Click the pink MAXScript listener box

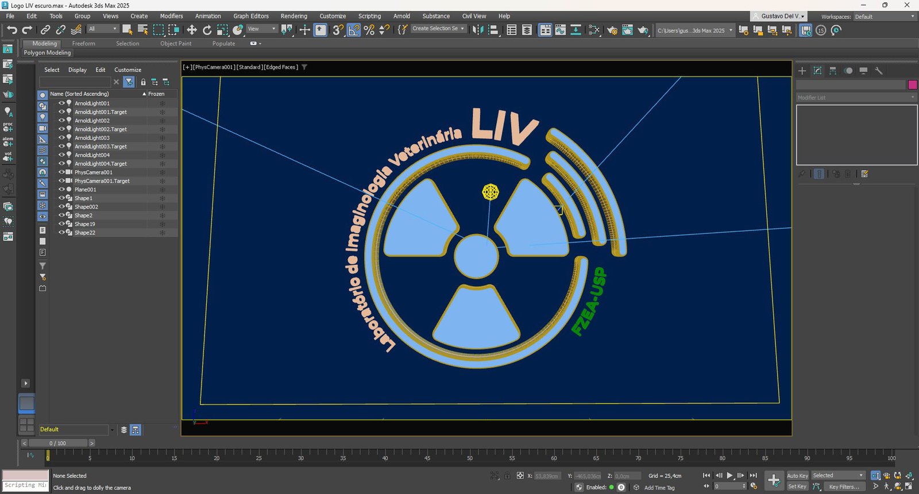(25, 475)
